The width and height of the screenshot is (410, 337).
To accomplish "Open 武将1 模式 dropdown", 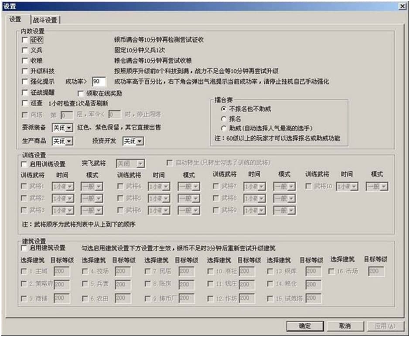I will (x=92, y=187).
